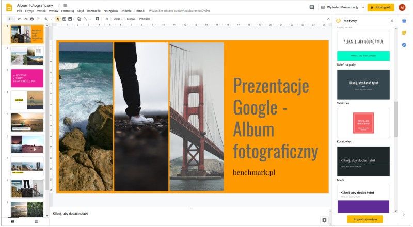Expand the side panel chevron
Viewport: 413px width, 227px height.
(404, 214)
